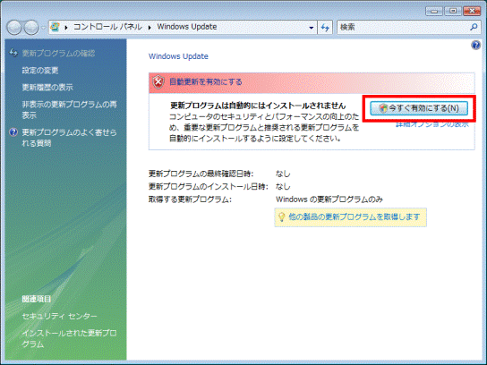Screen dimensions: 487x365
Task: Click the icon beside 更新プログラムの確認
Action: (x=13, y=53)
